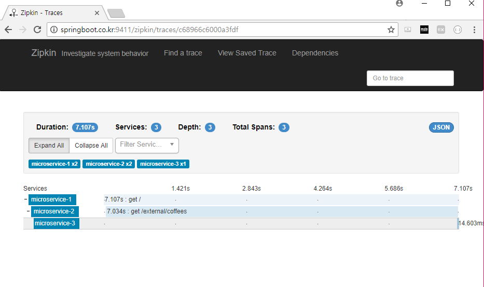This screenshot has height=287, width=484.
Task: Click Investigate system behavior tagline
Action: pyautogui.click(x=105, y=53)
